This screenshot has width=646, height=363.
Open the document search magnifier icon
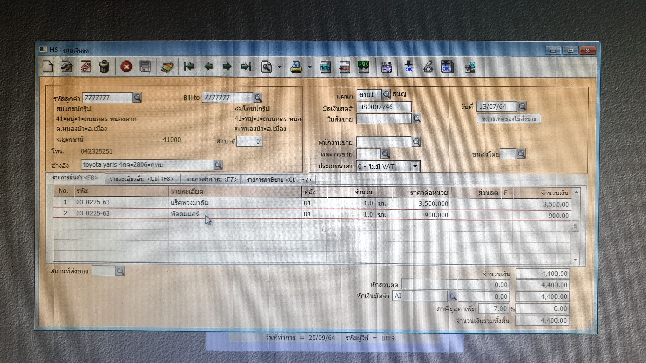click(266, 67)
